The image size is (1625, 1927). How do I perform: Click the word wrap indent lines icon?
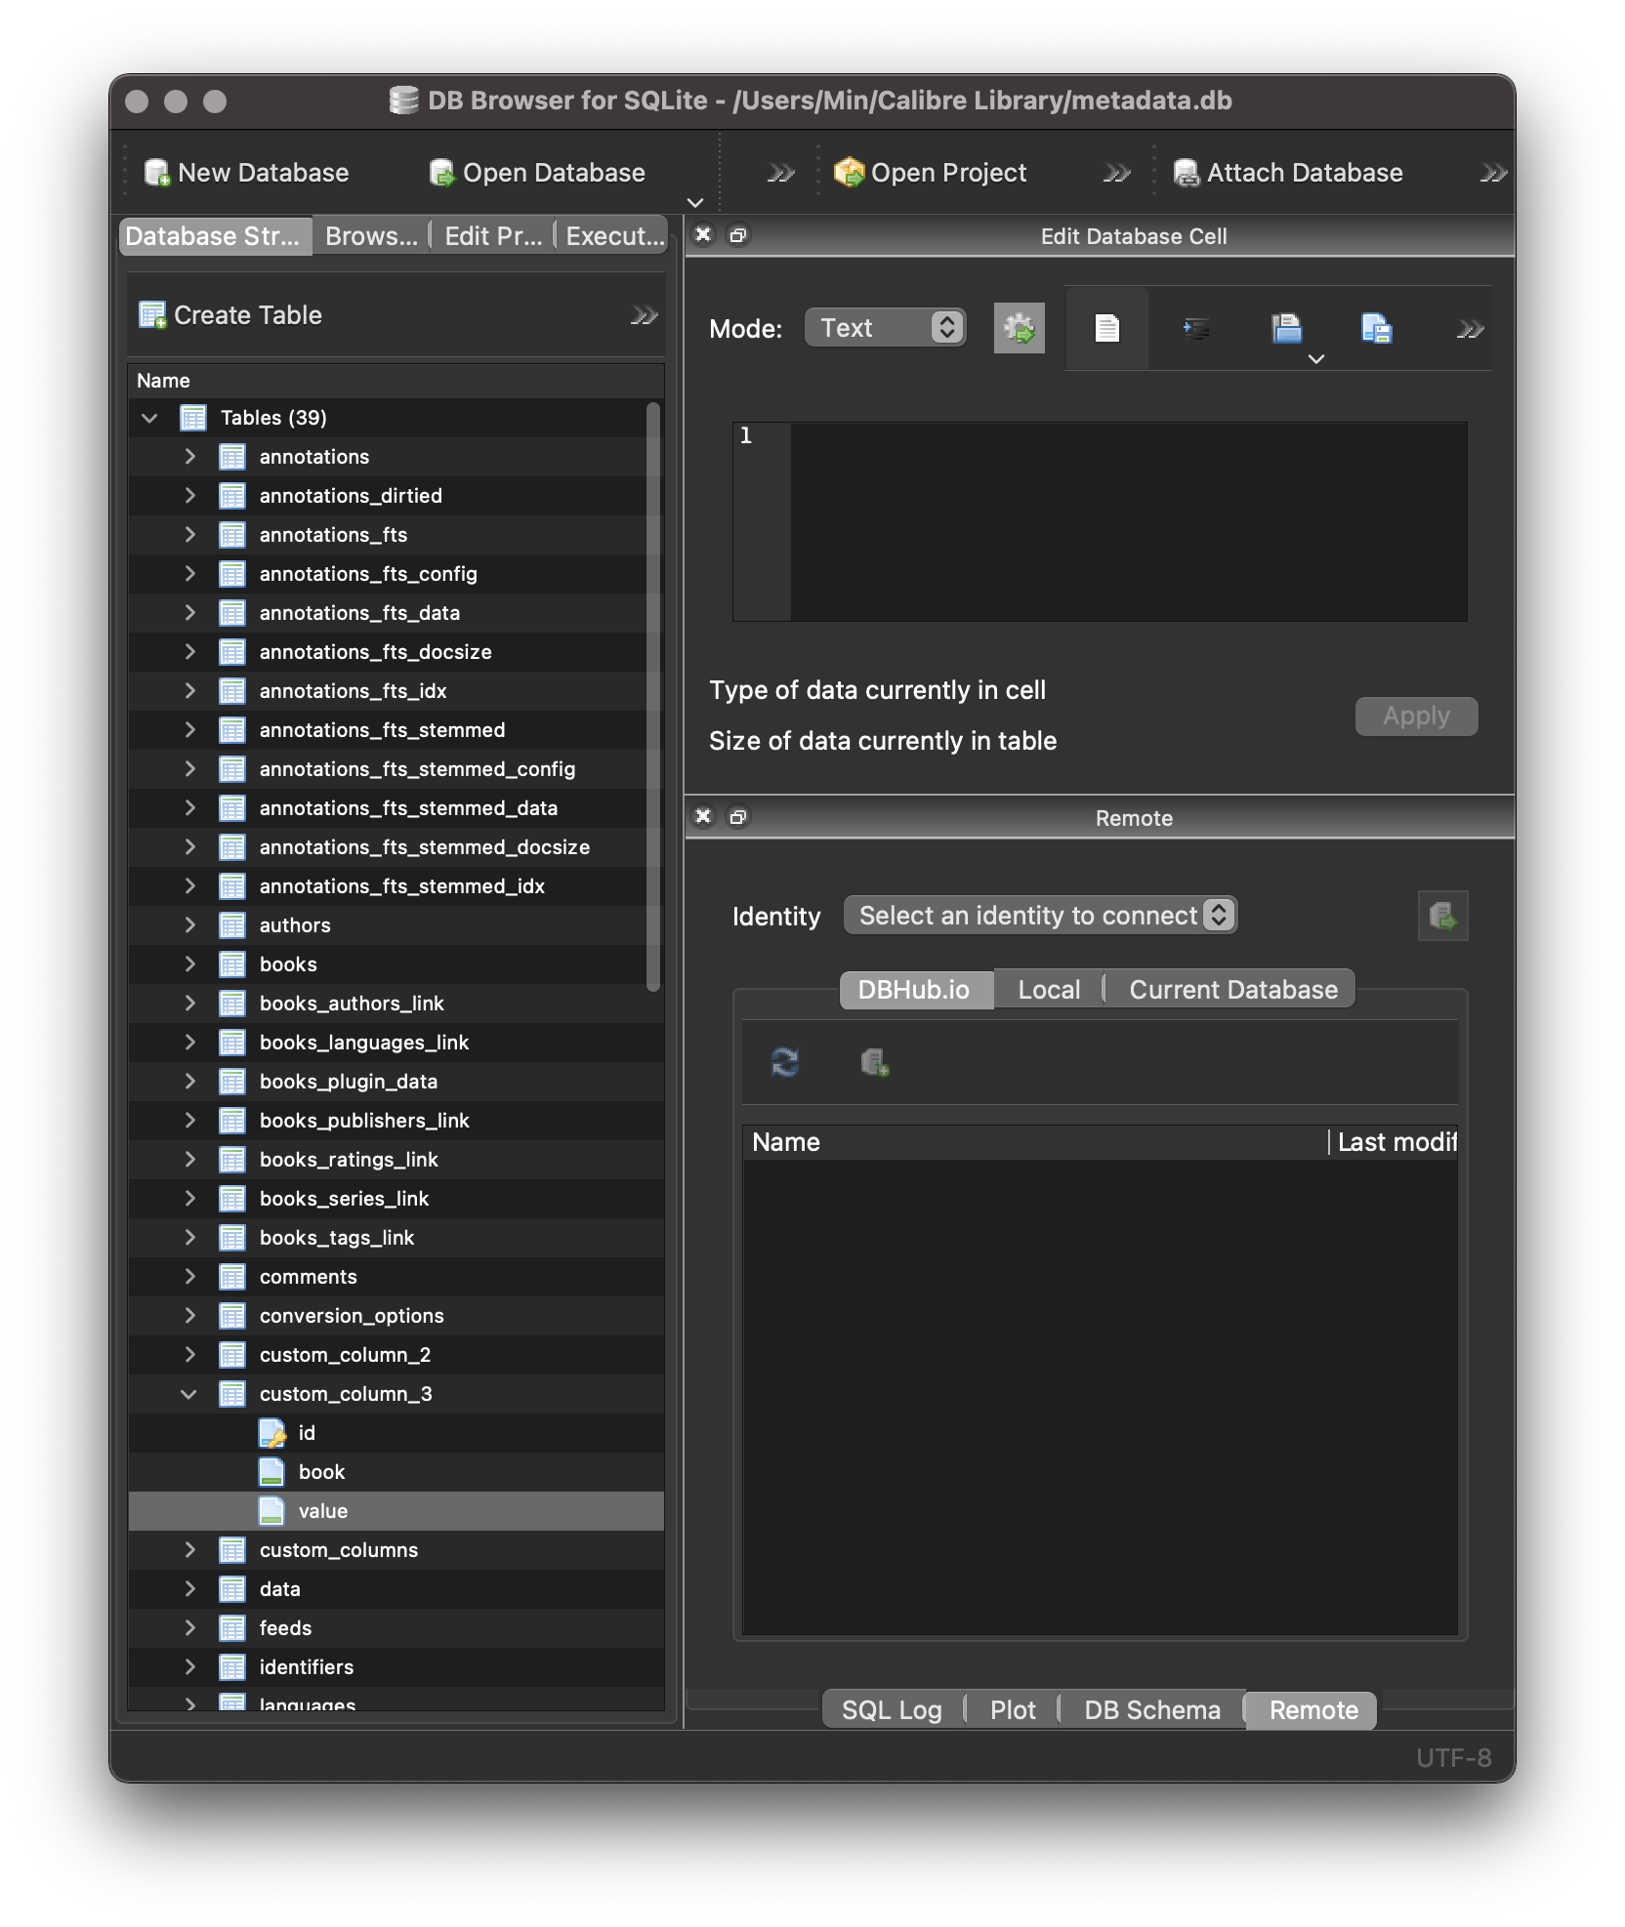coord(1196,328)
